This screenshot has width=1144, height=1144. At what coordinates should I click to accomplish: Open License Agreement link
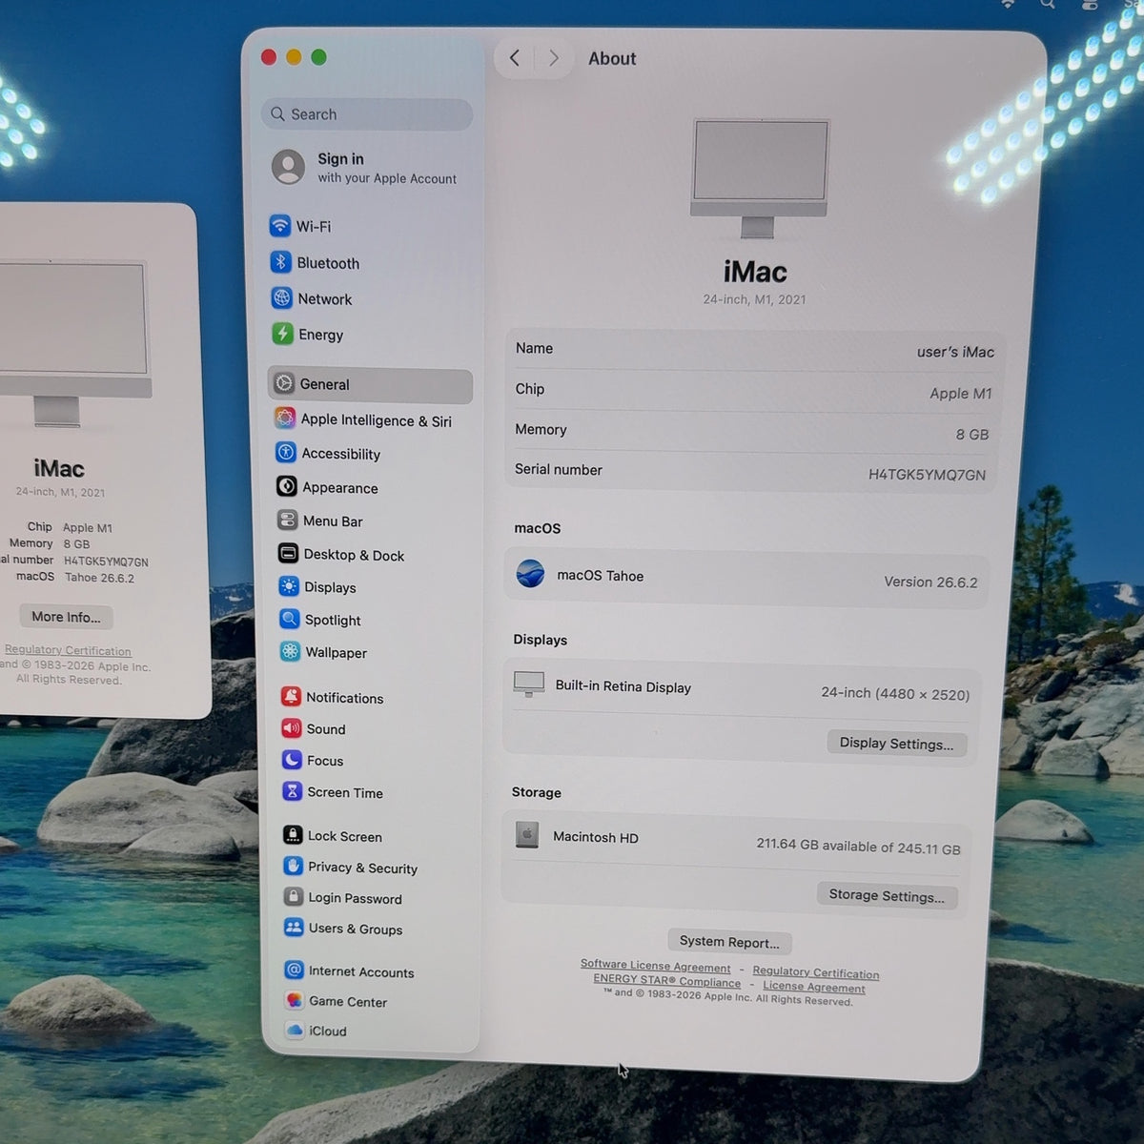[814, 987]
